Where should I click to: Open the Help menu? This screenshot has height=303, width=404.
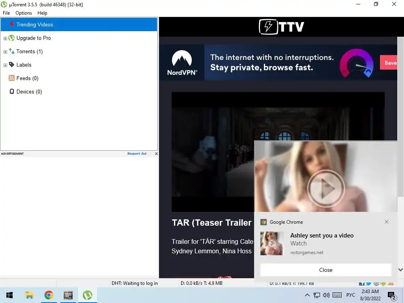(x=42, y=13)
